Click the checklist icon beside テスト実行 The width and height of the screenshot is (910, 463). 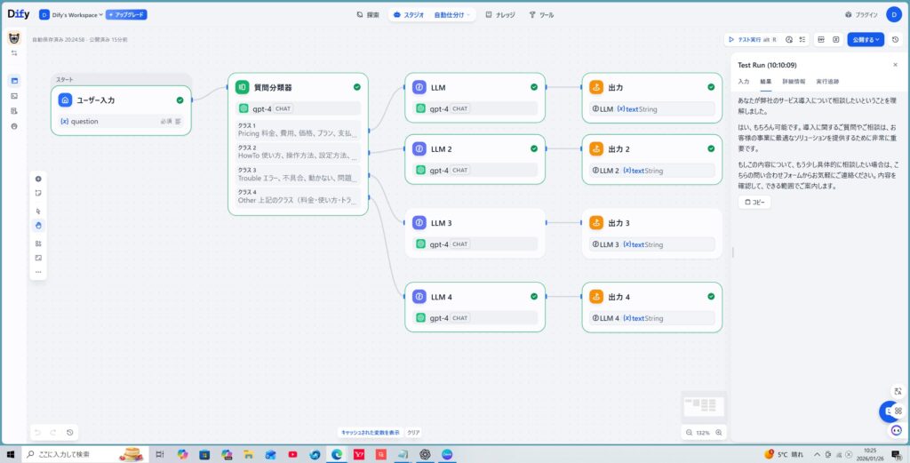[x=802, y=39]
